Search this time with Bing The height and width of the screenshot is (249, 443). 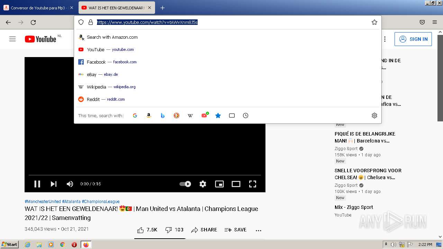tap(163, 116)
